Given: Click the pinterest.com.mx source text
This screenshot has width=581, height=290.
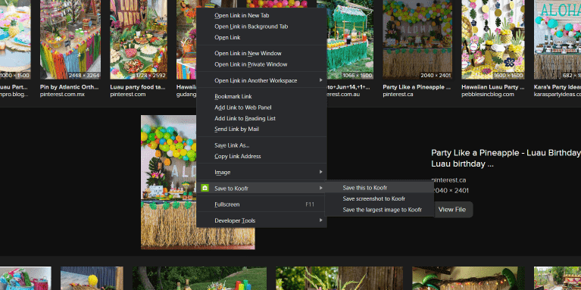Looking at the screenshot, I should pyautogui.click(x=62, y=95).
